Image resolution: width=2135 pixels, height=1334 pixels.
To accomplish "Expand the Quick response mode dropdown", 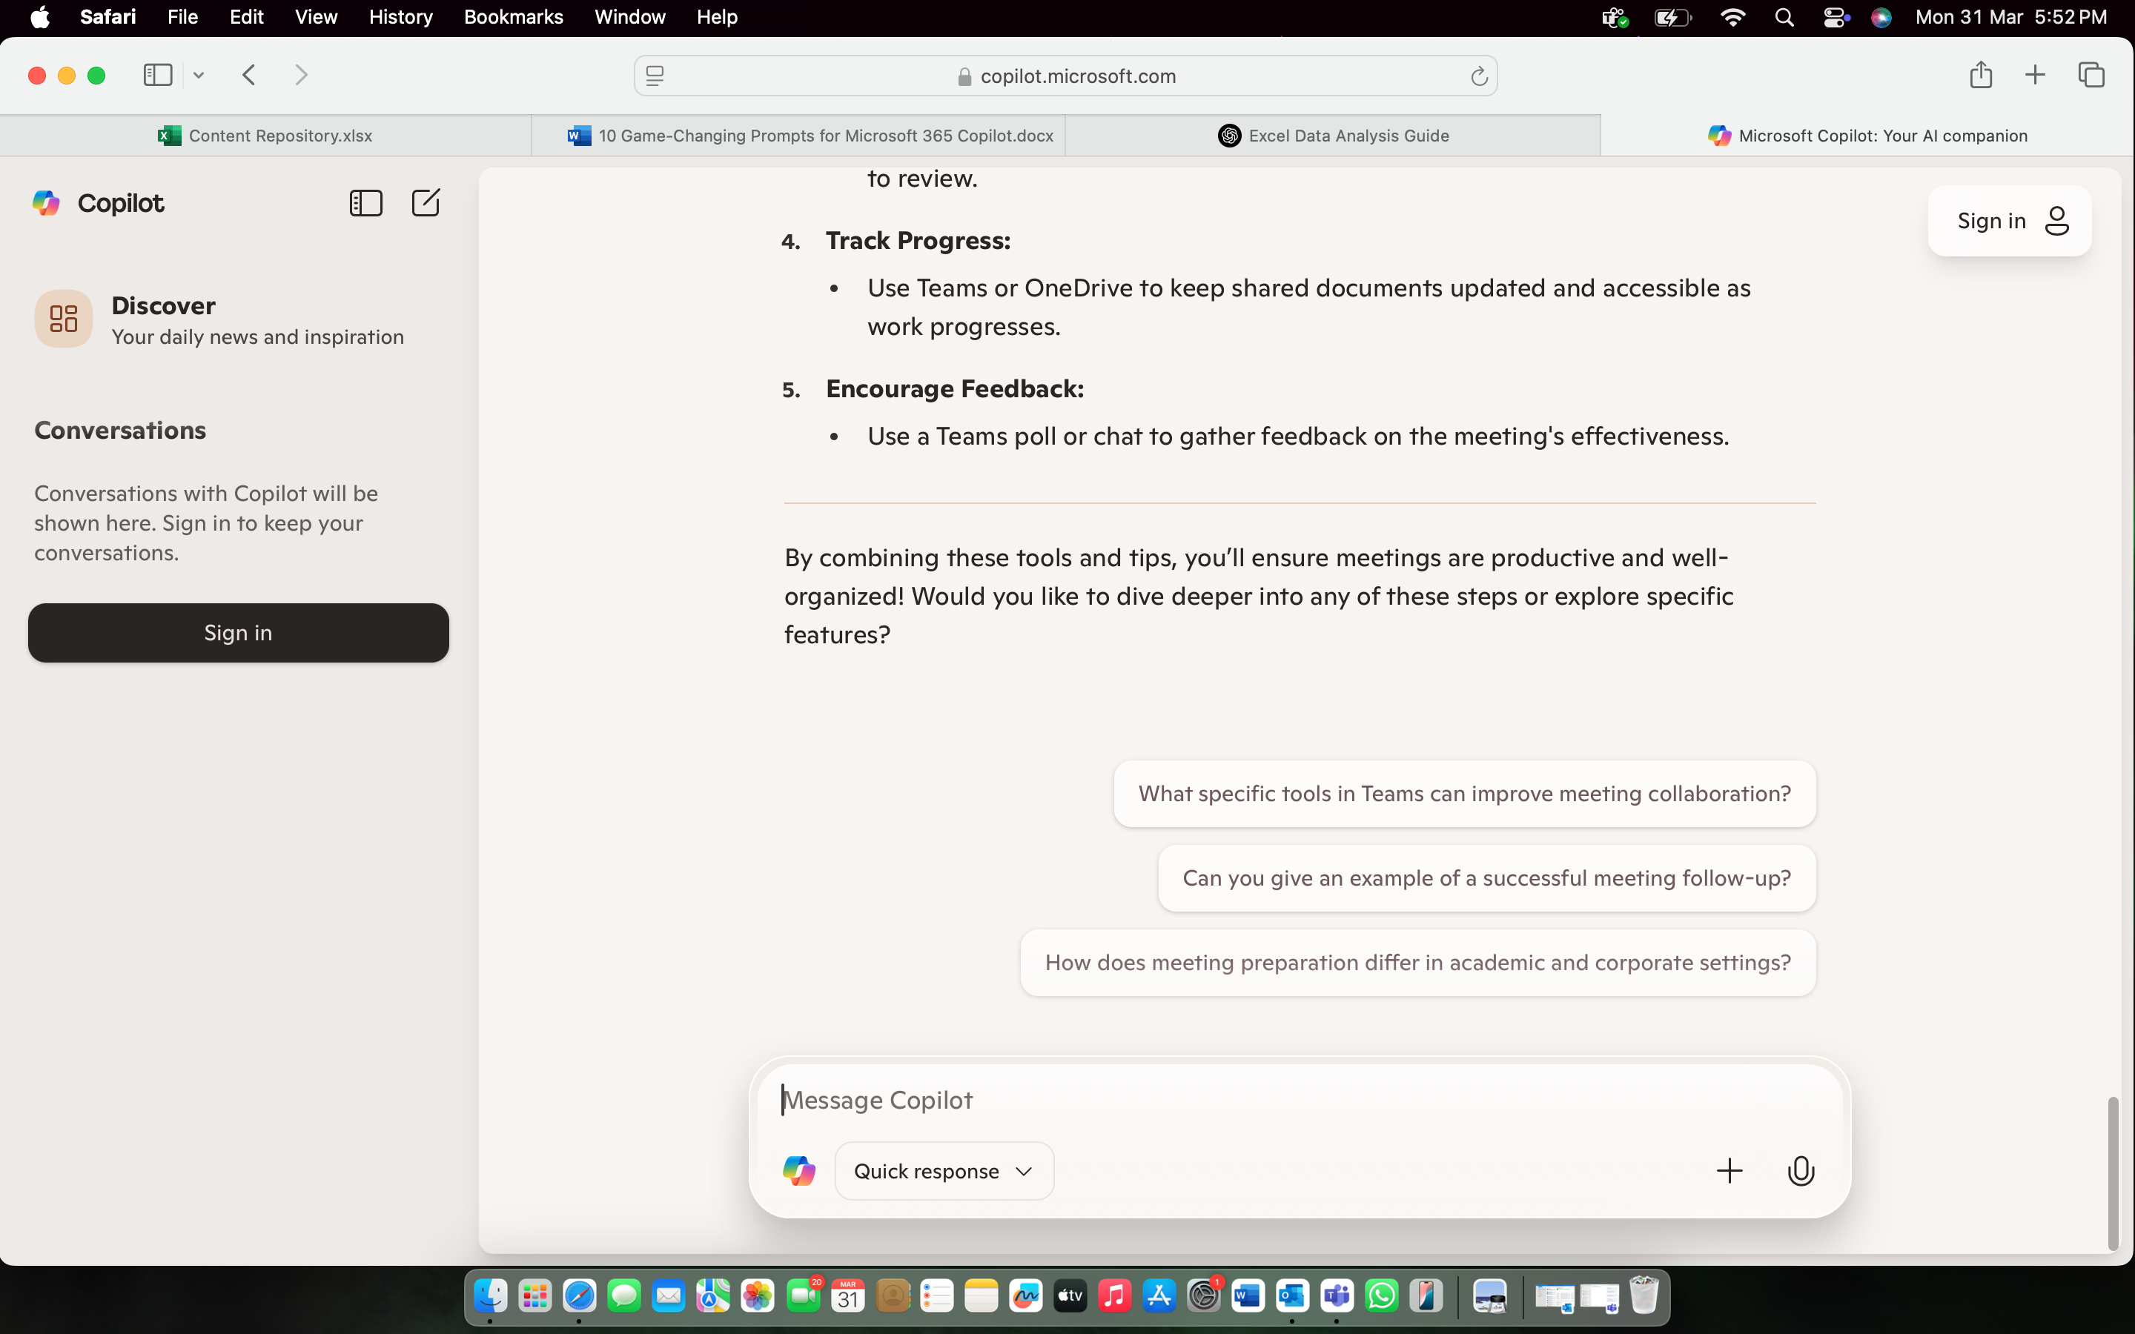I will (x=944, y=1171).
